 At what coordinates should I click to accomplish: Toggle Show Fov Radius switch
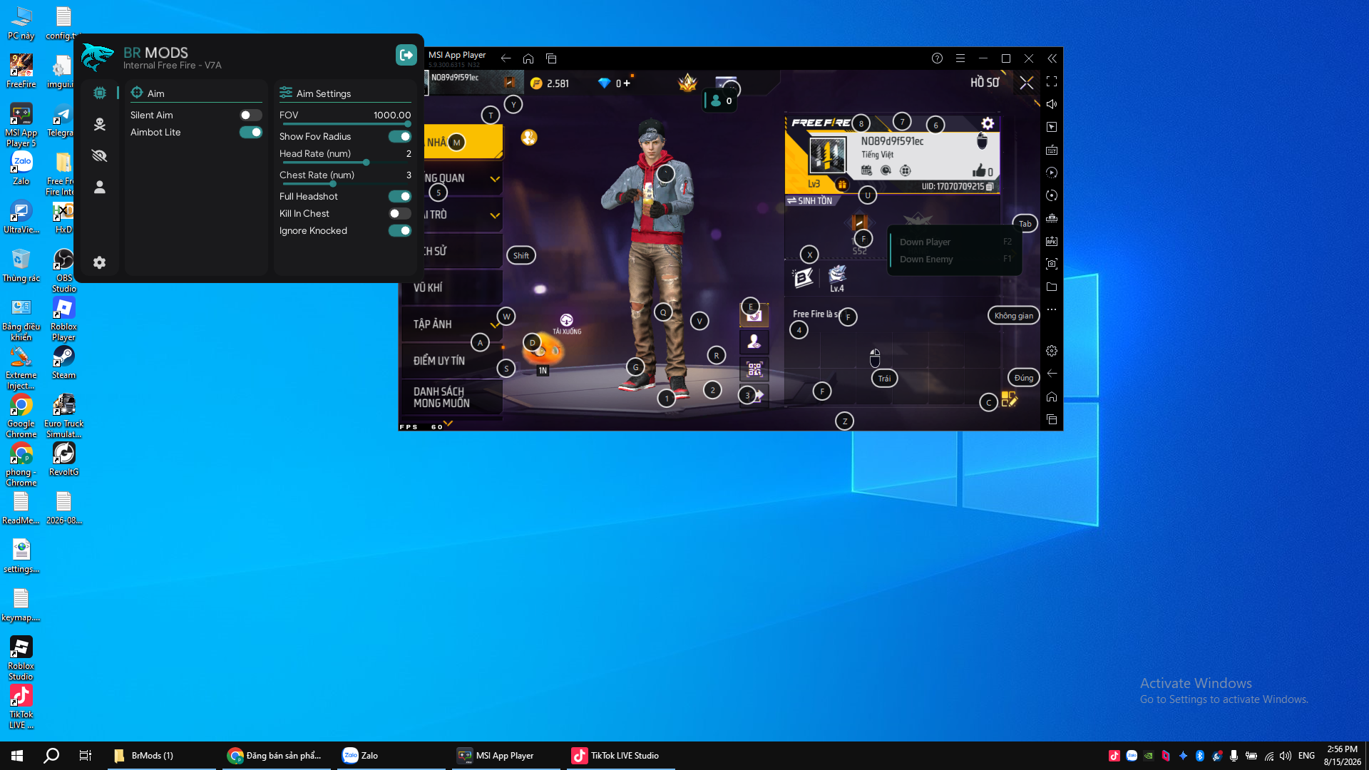(400, 136)
